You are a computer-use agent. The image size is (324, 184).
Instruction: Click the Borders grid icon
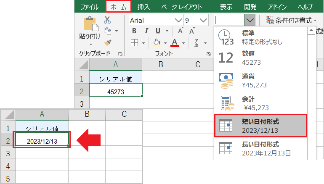coord(135,42)
